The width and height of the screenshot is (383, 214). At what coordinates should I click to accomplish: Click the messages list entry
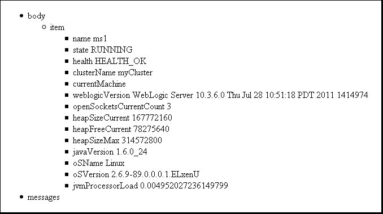[x=43, y=197]
